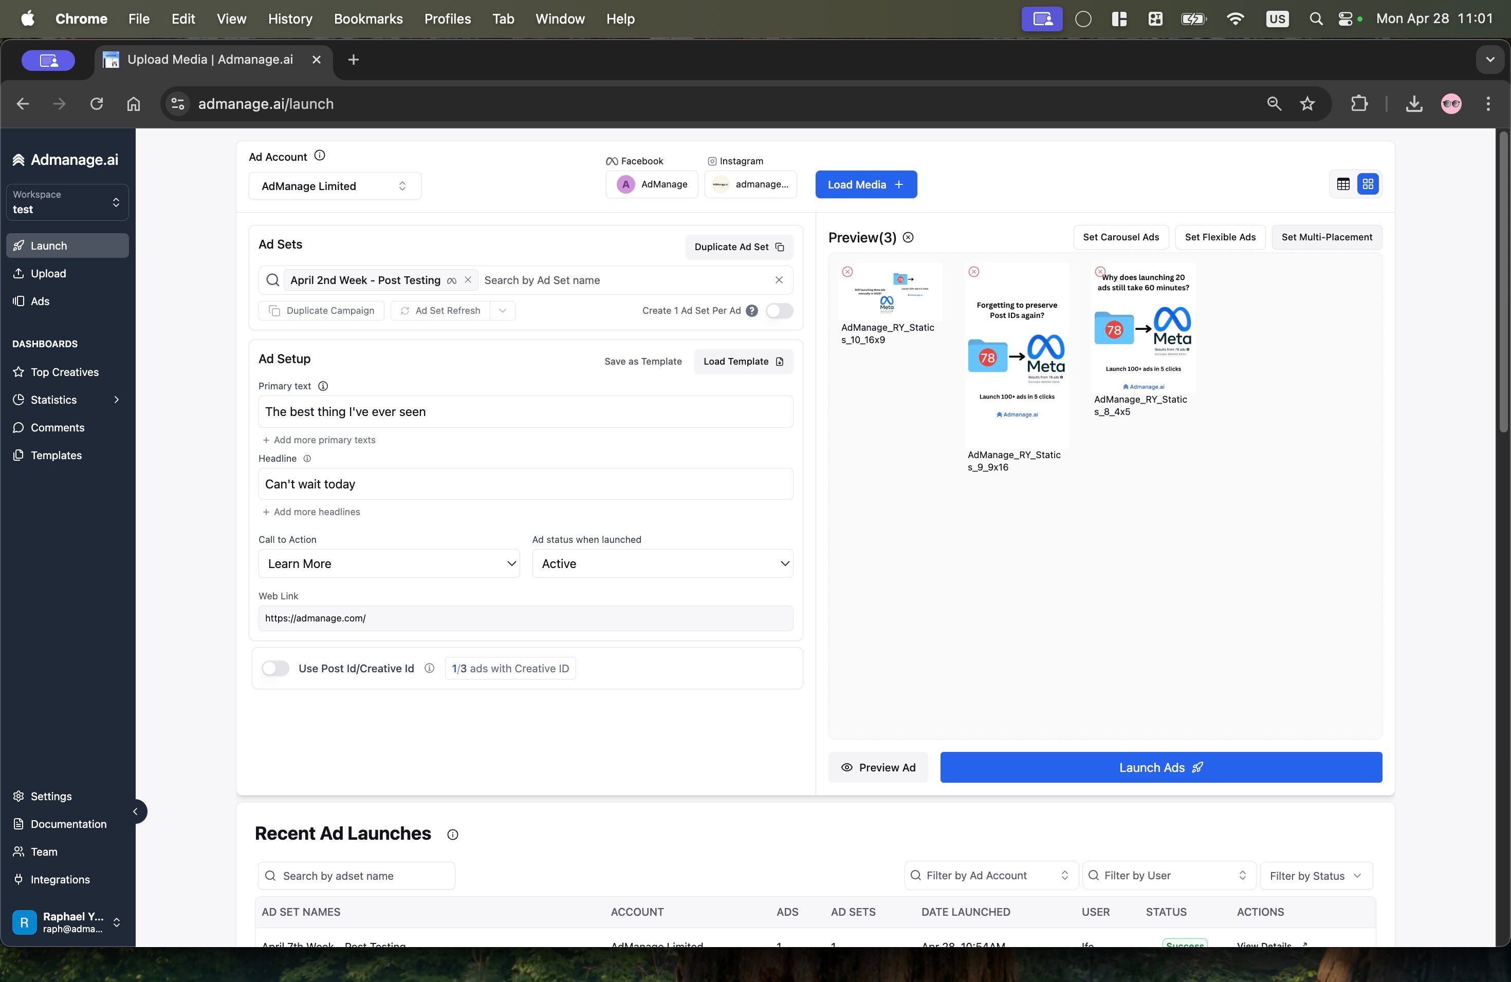Collapse sidebar with the arrow handle
The image size is (1511, 982).
coord(135,811)
